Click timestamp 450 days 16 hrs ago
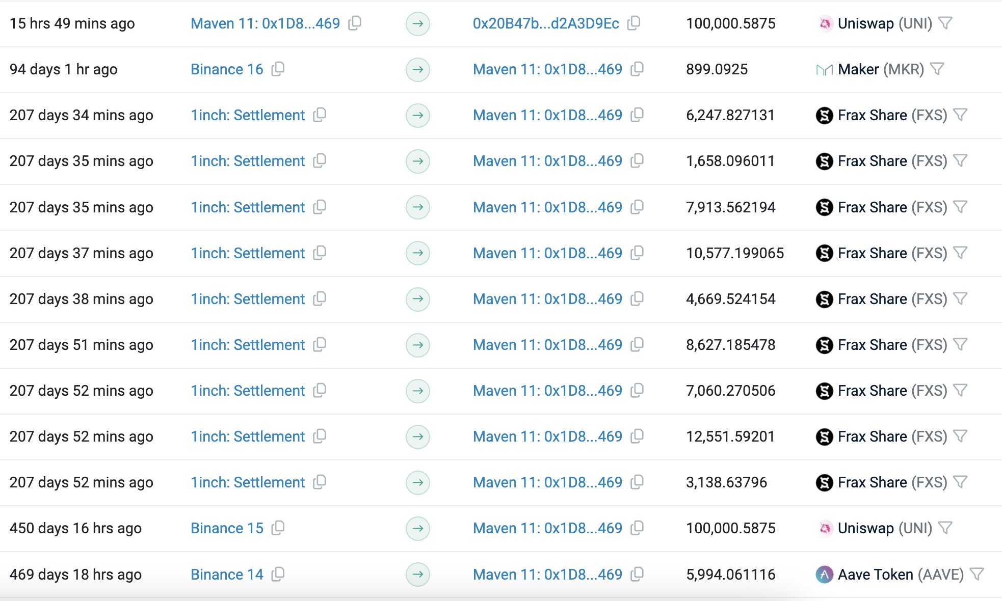The height and width of the screenshot is (601, 1002). [75, 528]
